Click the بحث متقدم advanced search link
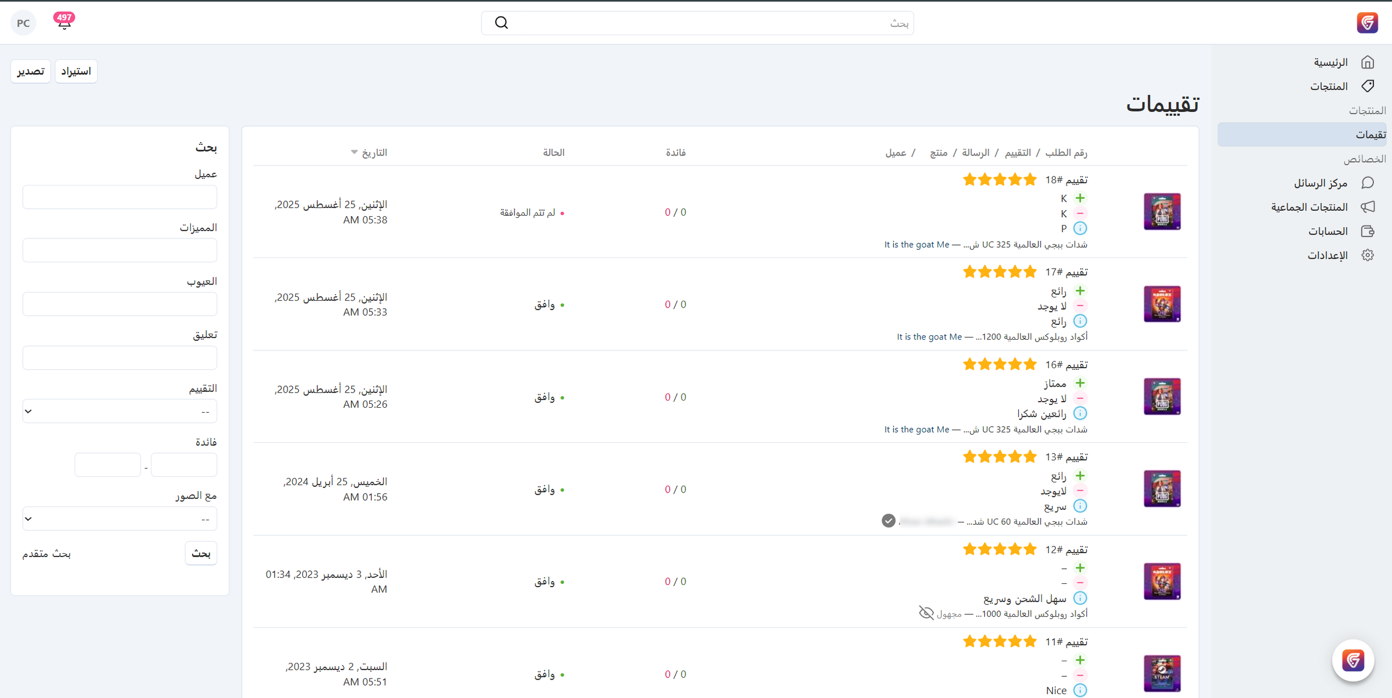 46,553
